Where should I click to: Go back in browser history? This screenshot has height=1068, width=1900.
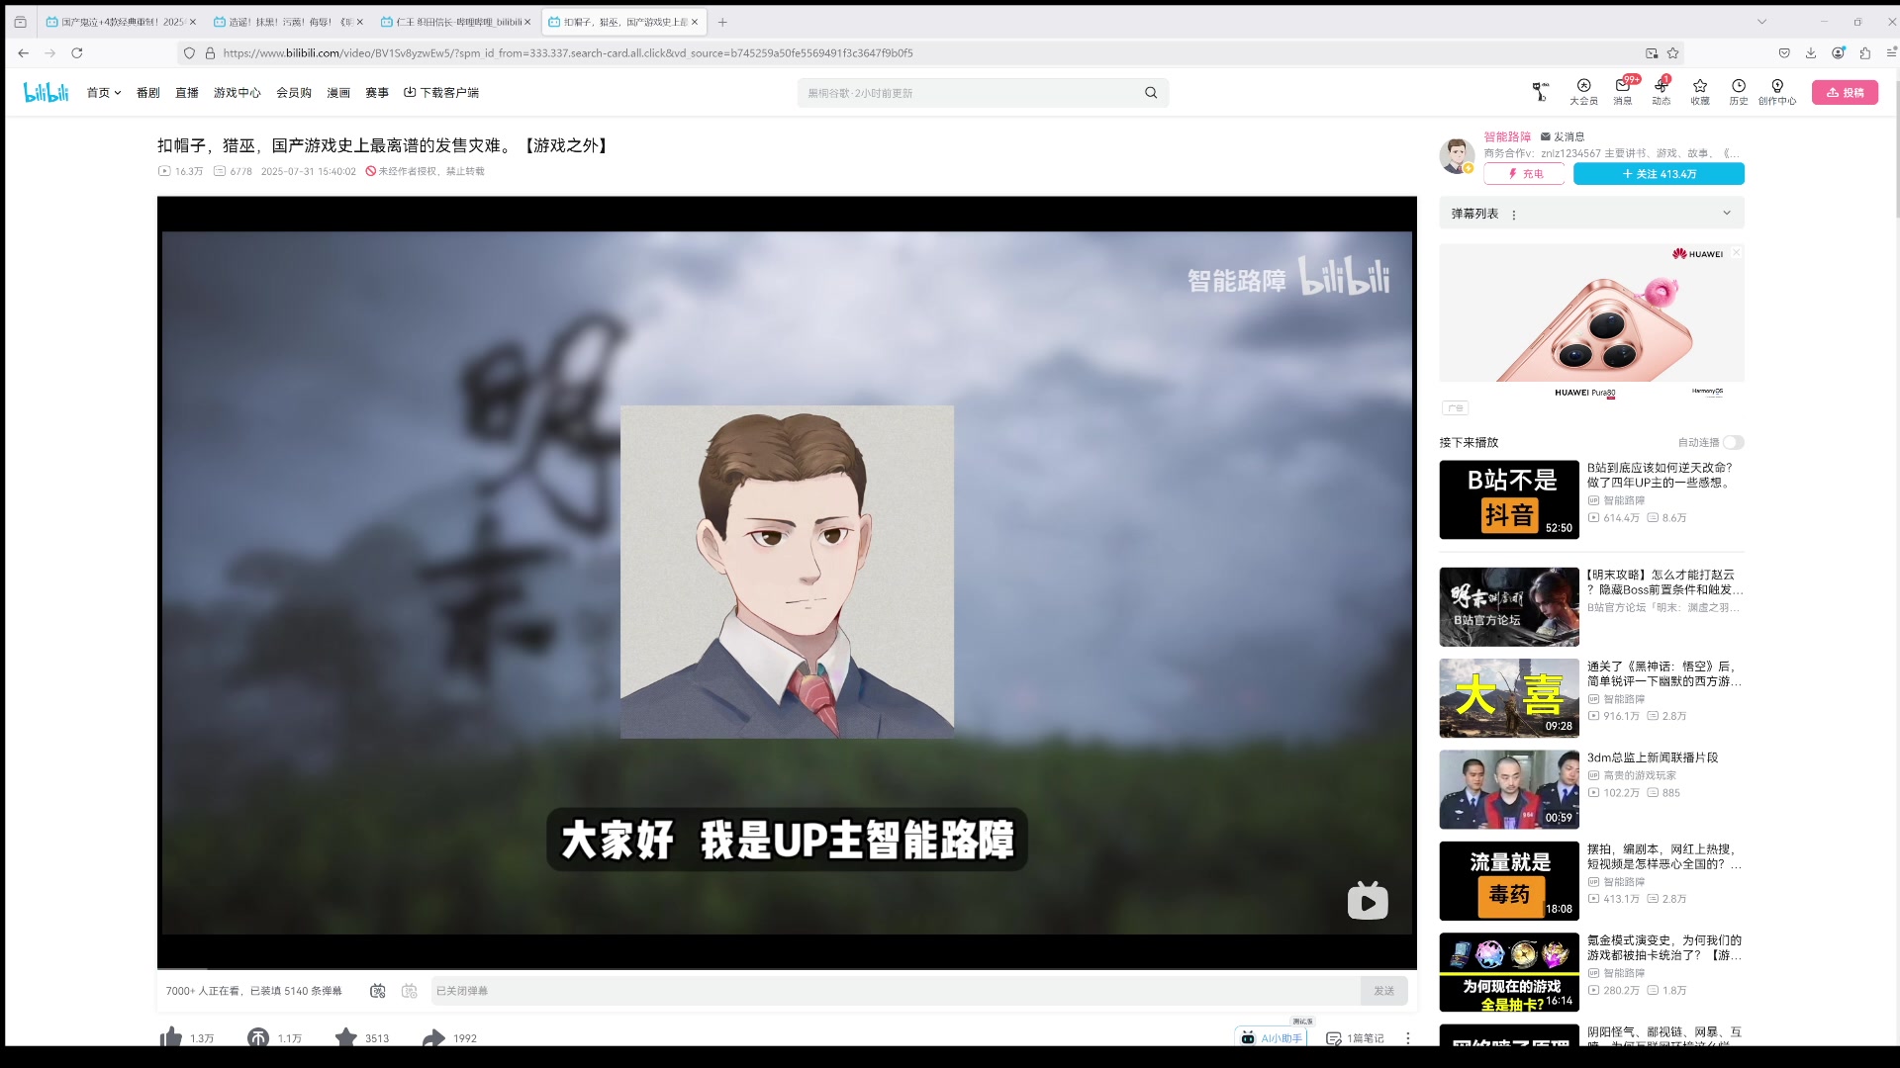click(x=24, y=53)
